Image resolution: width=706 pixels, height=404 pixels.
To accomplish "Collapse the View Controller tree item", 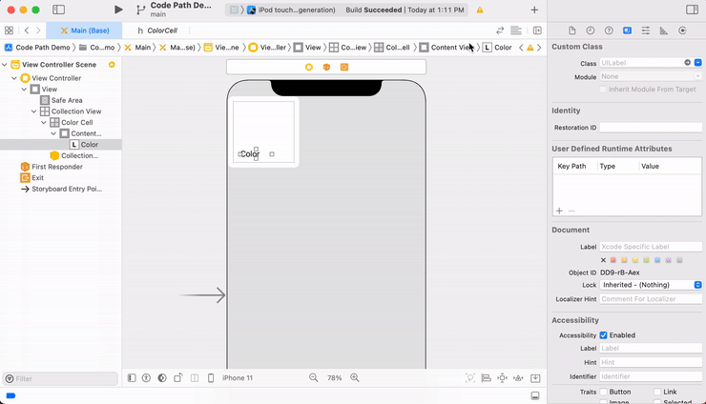I will coord(14,78).
